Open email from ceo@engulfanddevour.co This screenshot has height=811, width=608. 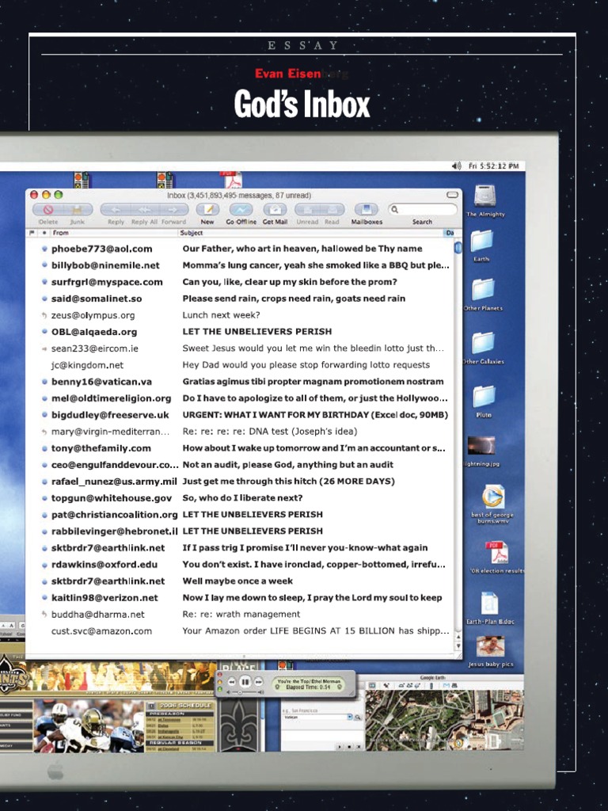240,464
